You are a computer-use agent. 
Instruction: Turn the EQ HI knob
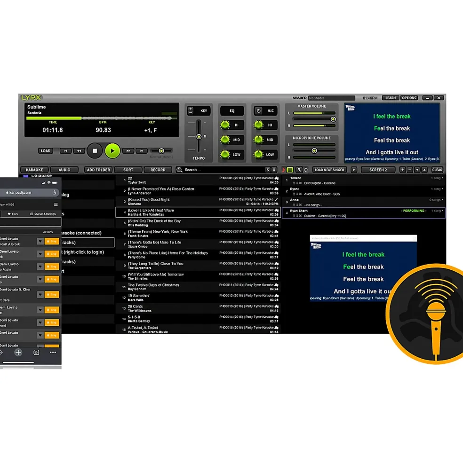point(225,125)
